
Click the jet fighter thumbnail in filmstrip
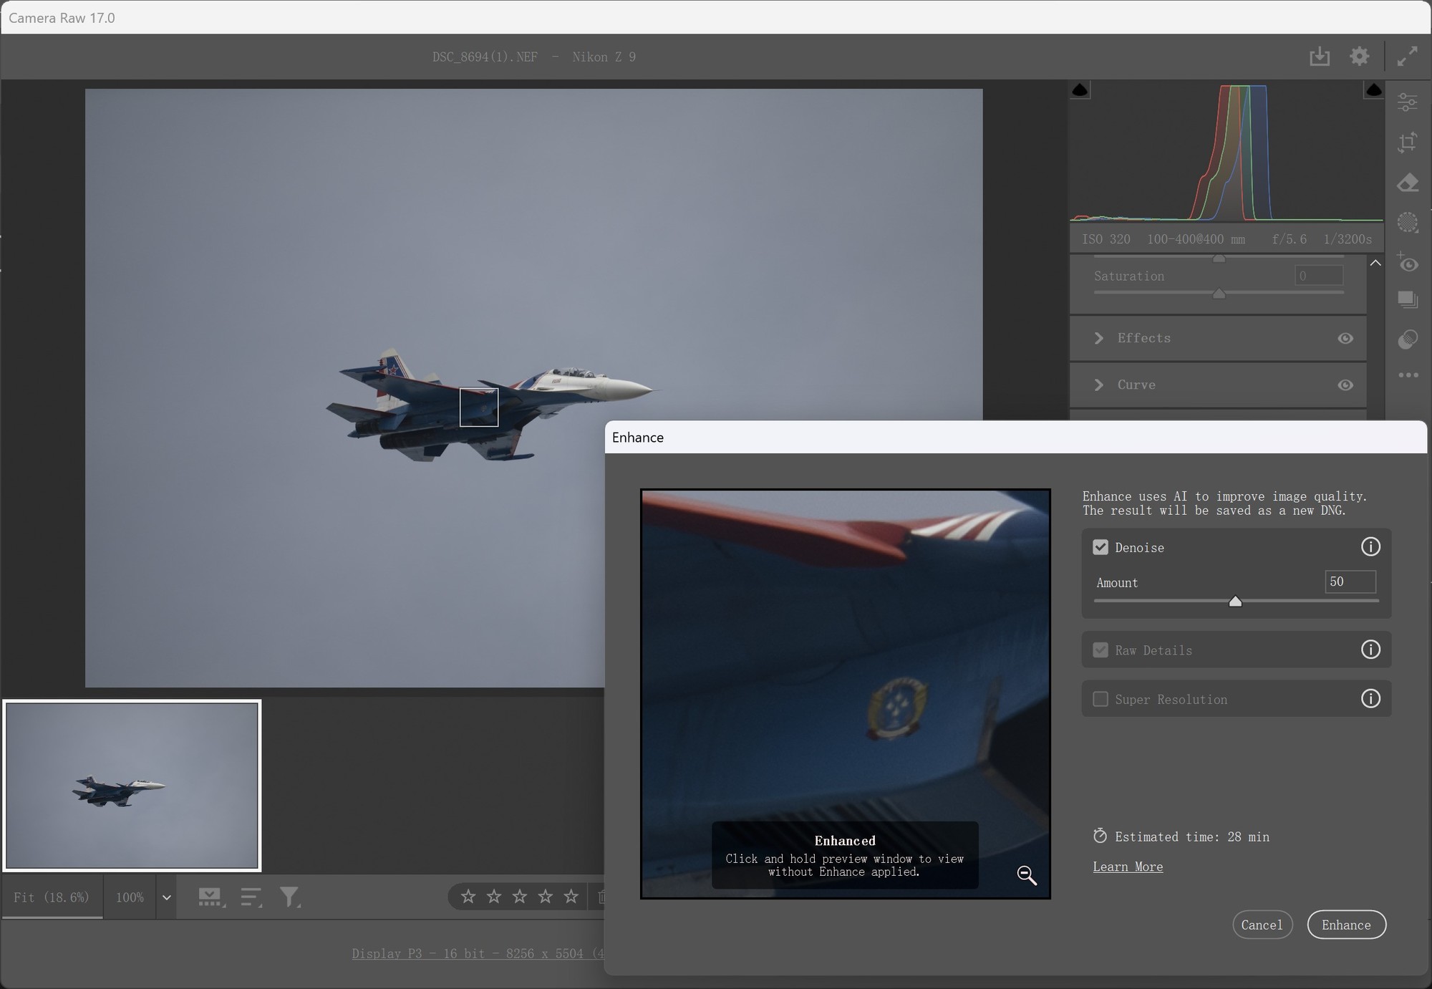[132, 784]
